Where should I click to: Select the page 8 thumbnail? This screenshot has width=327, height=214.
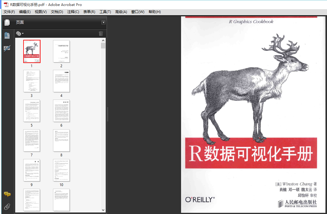(x=61, y=141)
